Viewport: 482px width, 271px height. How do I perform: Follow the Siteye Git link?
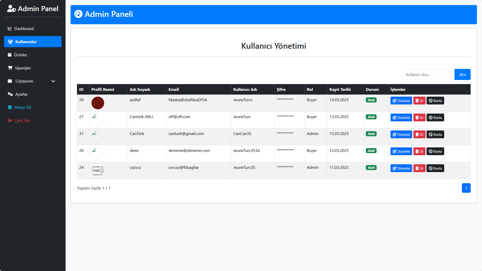[33, 107]
